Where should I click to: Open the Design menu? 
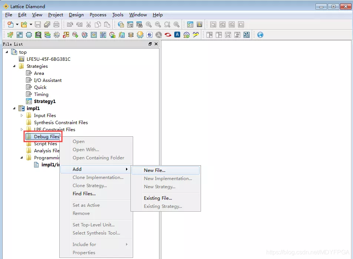[x=76, y=15]
